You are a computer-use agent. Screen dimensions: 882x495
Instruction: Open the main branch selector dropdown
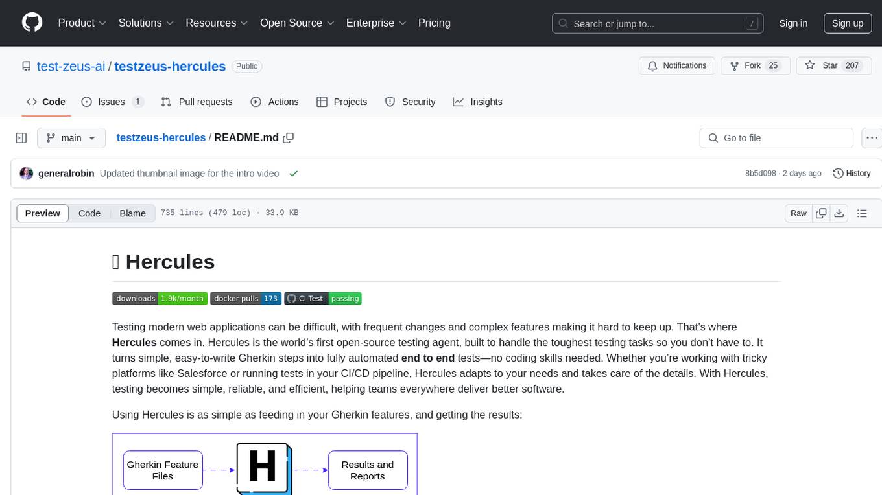point(71,138)
